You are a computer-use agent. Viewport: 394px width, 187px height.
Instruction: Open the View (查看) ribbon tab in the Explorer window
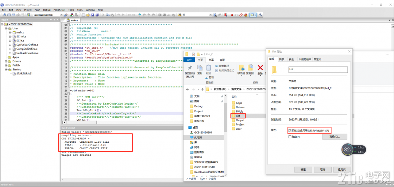[223, 60]
